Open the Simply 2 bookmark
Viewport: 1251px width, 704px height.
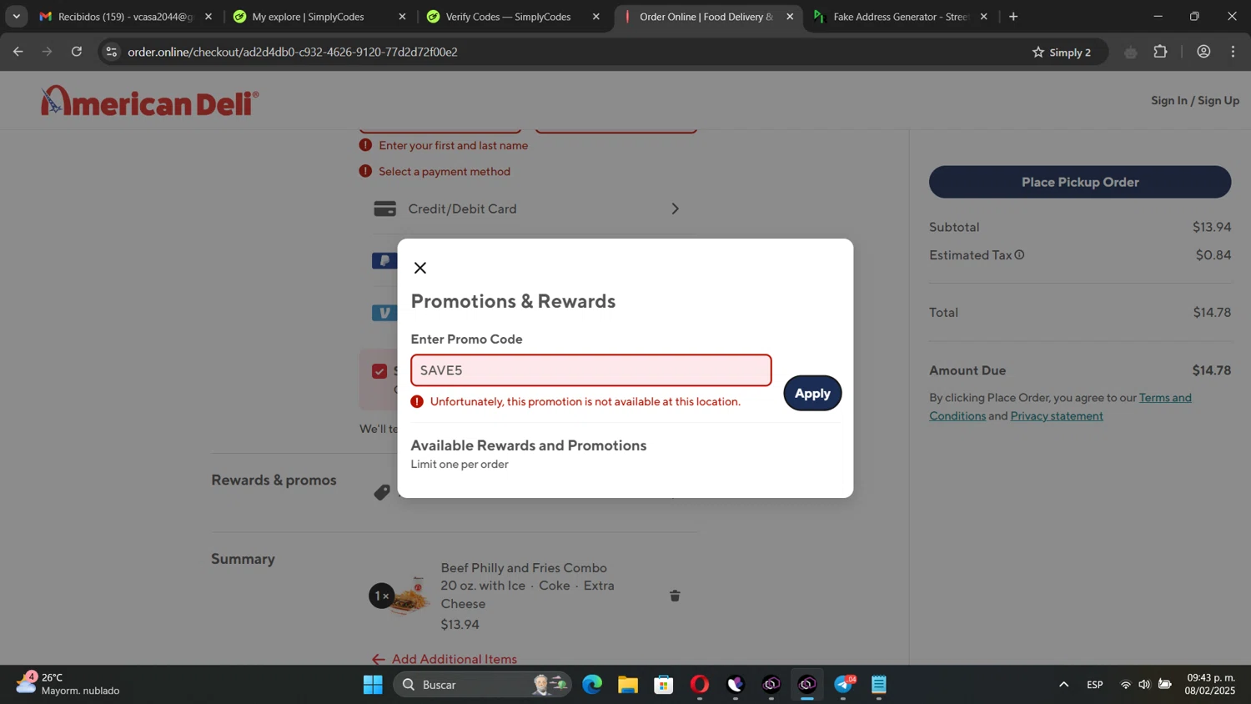pyautogui.click(x=1062, y=52)
